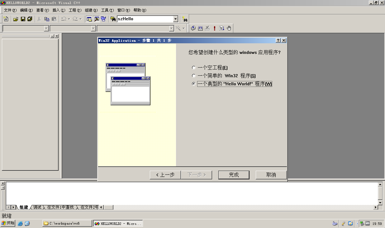Open the 插入 (Insert) menu

coord(59,10)
